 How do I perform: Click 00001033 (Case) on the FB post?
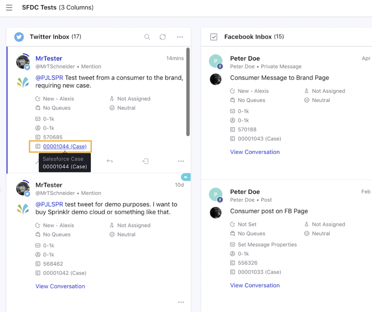(259, 272)
